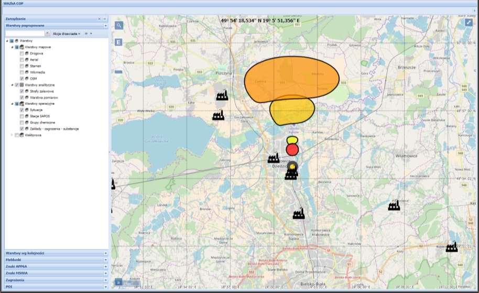Select the factory icon at the map's lower-right edge

(452, 246)
